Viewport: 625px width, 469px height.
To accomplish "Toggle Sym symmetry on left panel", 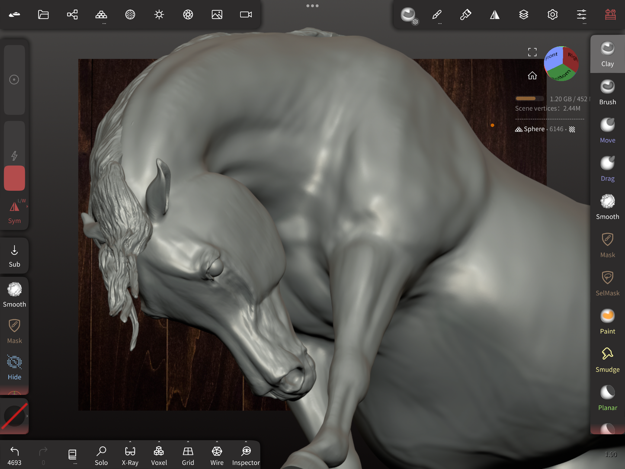I will tap(14, 212).
